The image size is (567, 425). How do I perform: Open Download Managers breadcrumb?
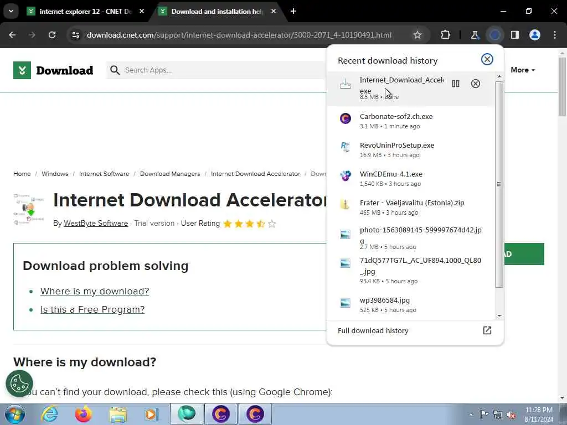click(170, 174)
